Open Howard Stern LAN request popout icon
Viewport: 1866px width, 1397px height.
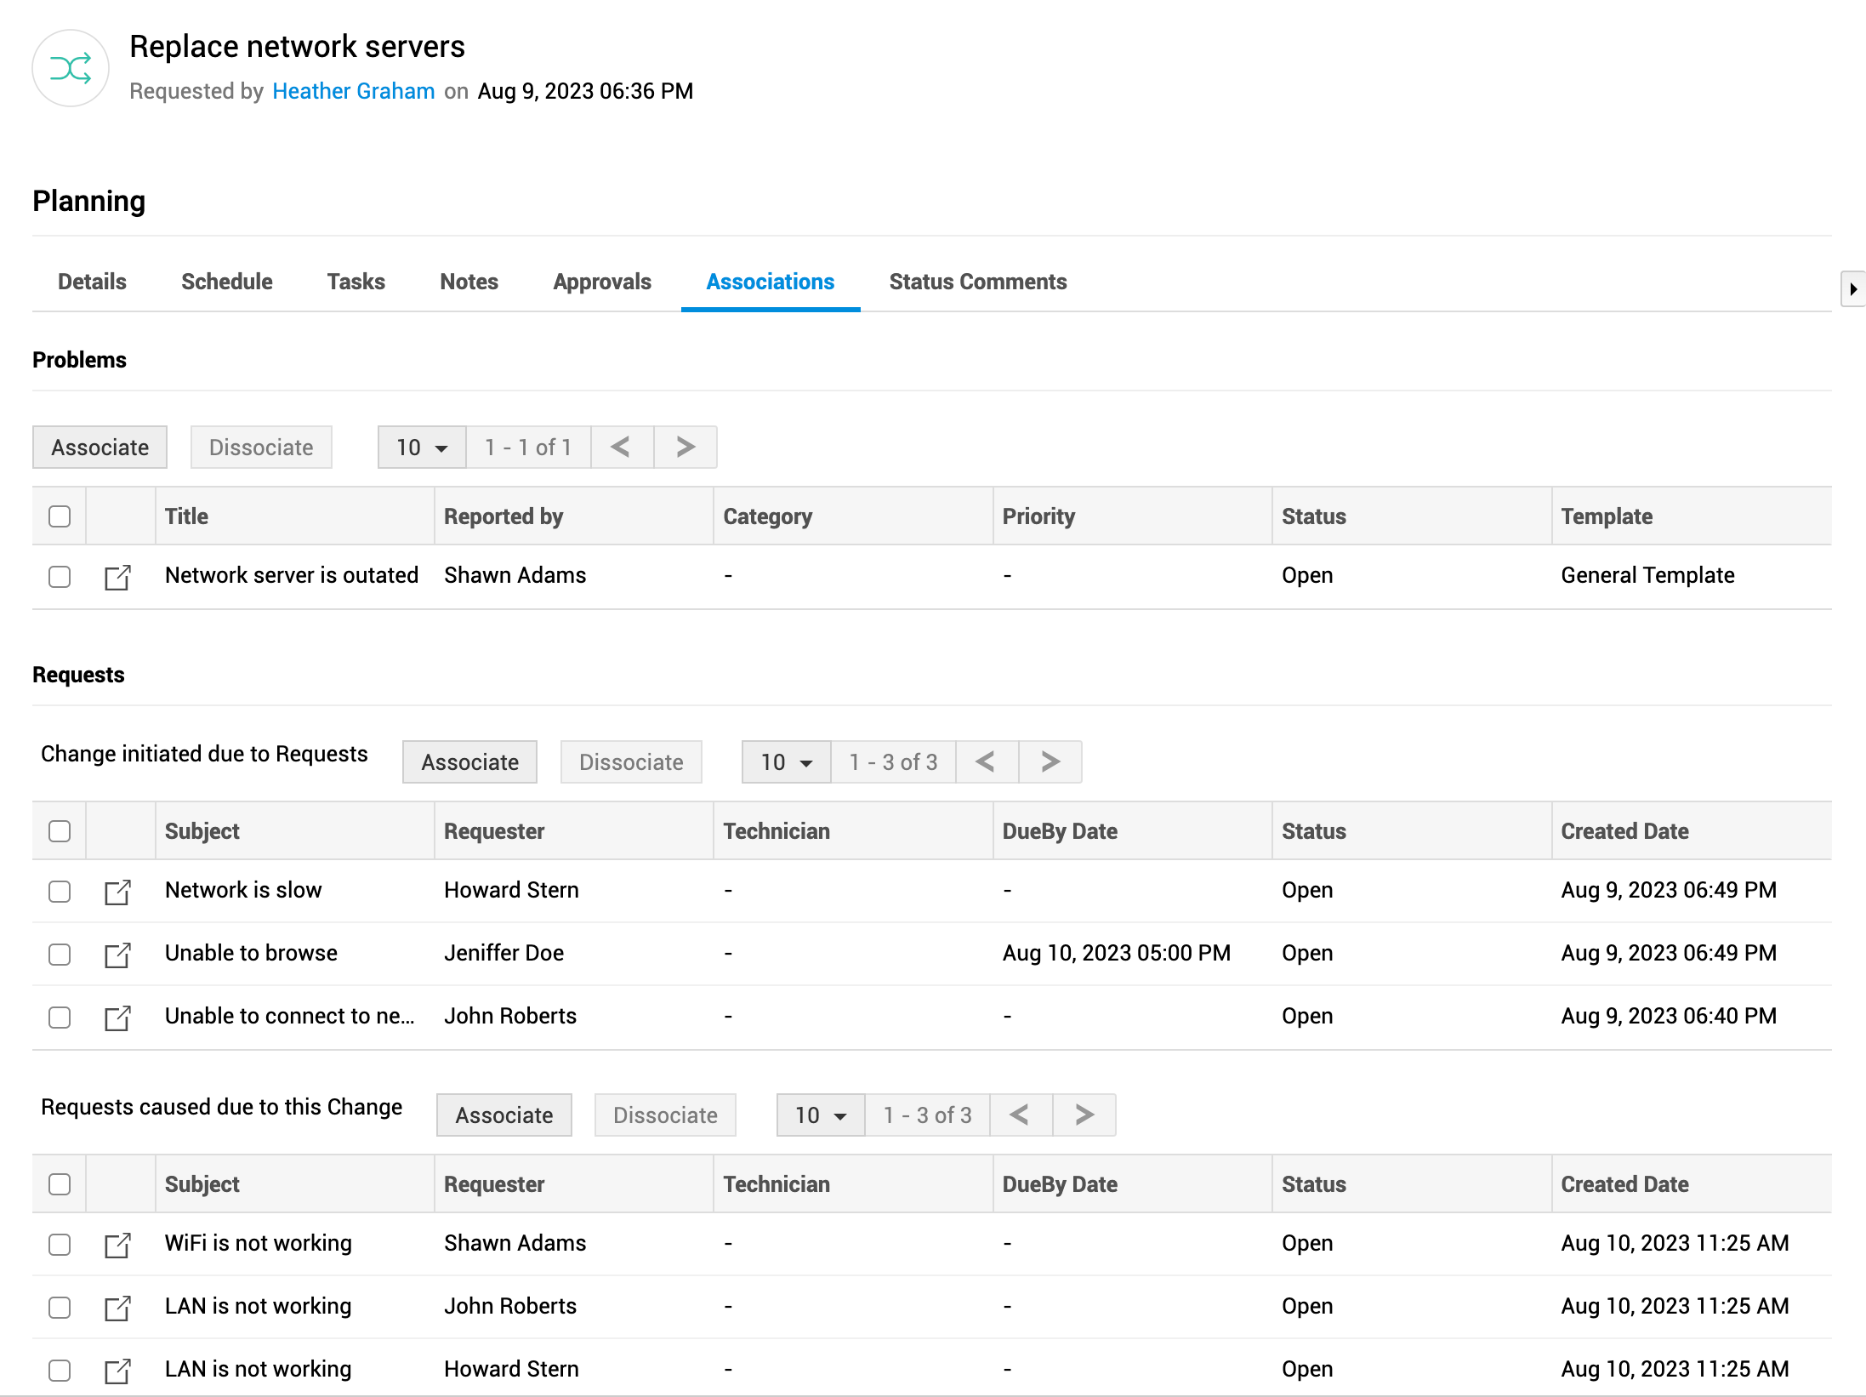click(x=117, y=1371)
